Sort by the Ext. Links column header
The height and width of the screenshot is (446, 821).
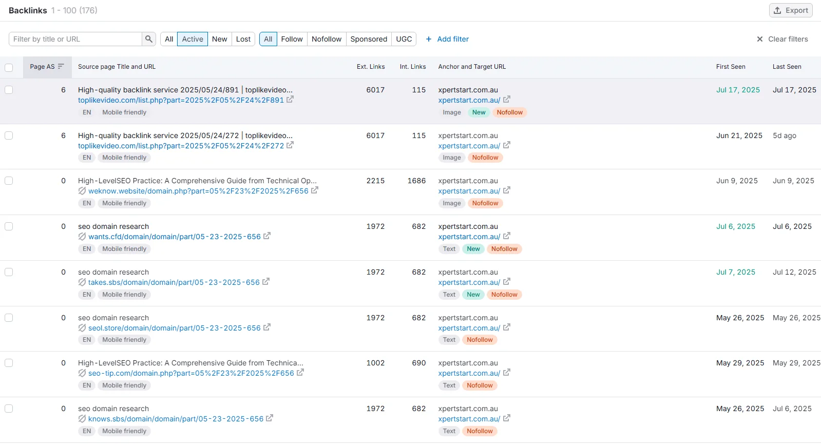(371, 67)
